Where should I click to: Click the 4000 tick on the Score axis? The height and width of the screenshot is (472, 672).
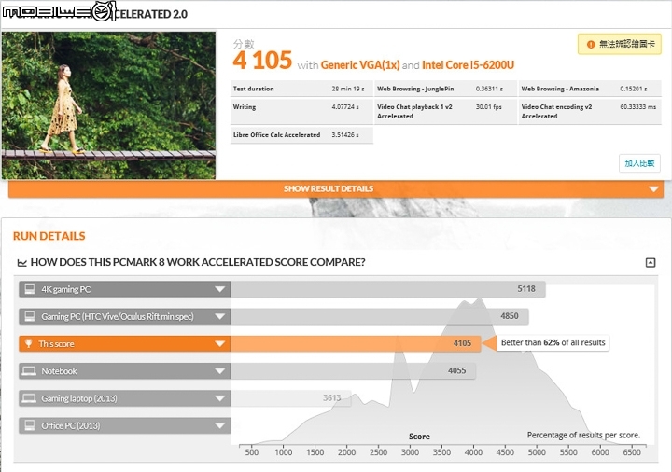tap(473, 452)
